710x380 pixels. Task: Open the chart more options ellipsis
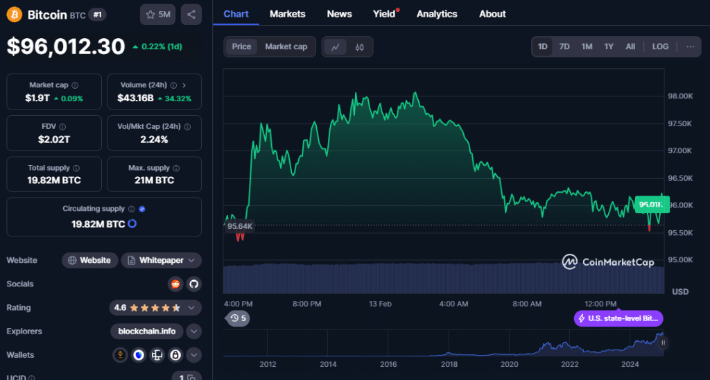coord(690,46)
